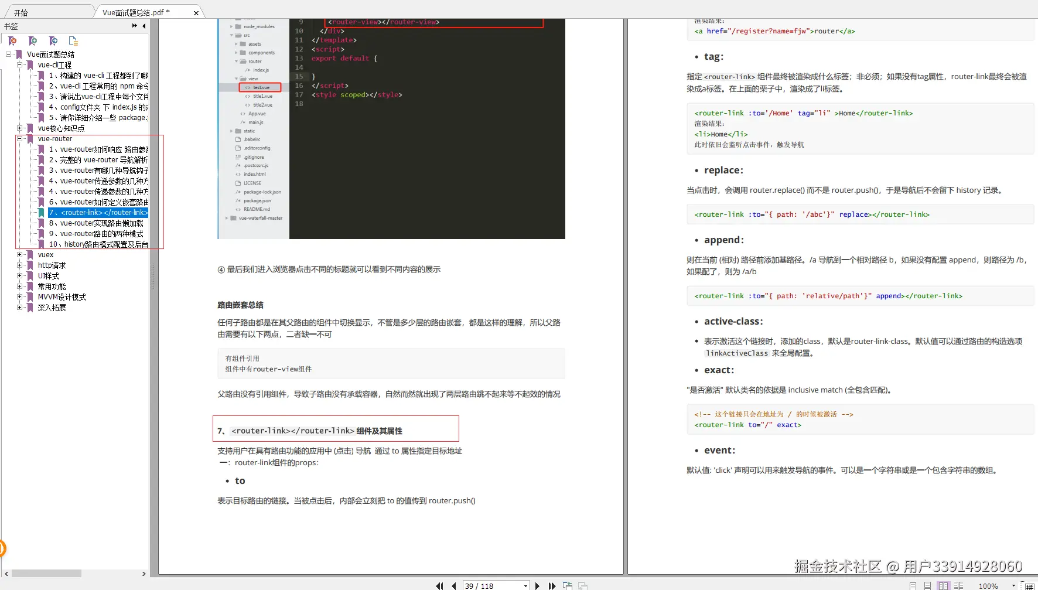The image size is (1038, 590).
Task: Select the UI样式 bookmark
Action: click(48, 276)
